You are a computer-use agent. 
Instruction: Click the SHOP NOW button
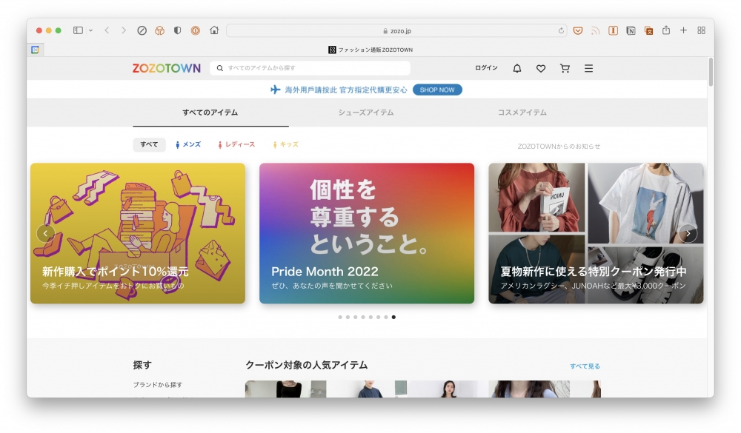pyautogui.click(x=437, y=90)
